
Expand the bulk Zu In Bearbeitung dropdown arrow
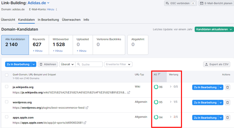34,64
